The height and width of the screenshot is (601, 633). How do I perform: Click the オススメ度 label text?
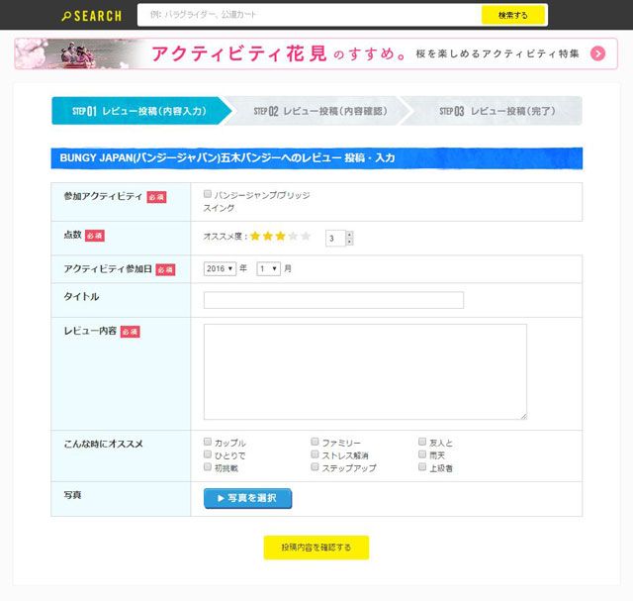224,237
